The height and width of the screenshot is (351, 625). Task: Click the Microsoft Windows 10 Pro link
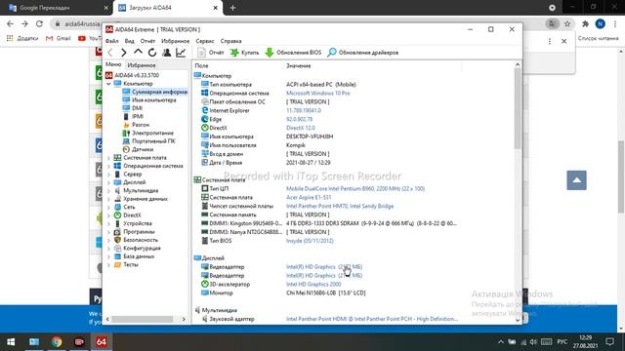(318, 94)
